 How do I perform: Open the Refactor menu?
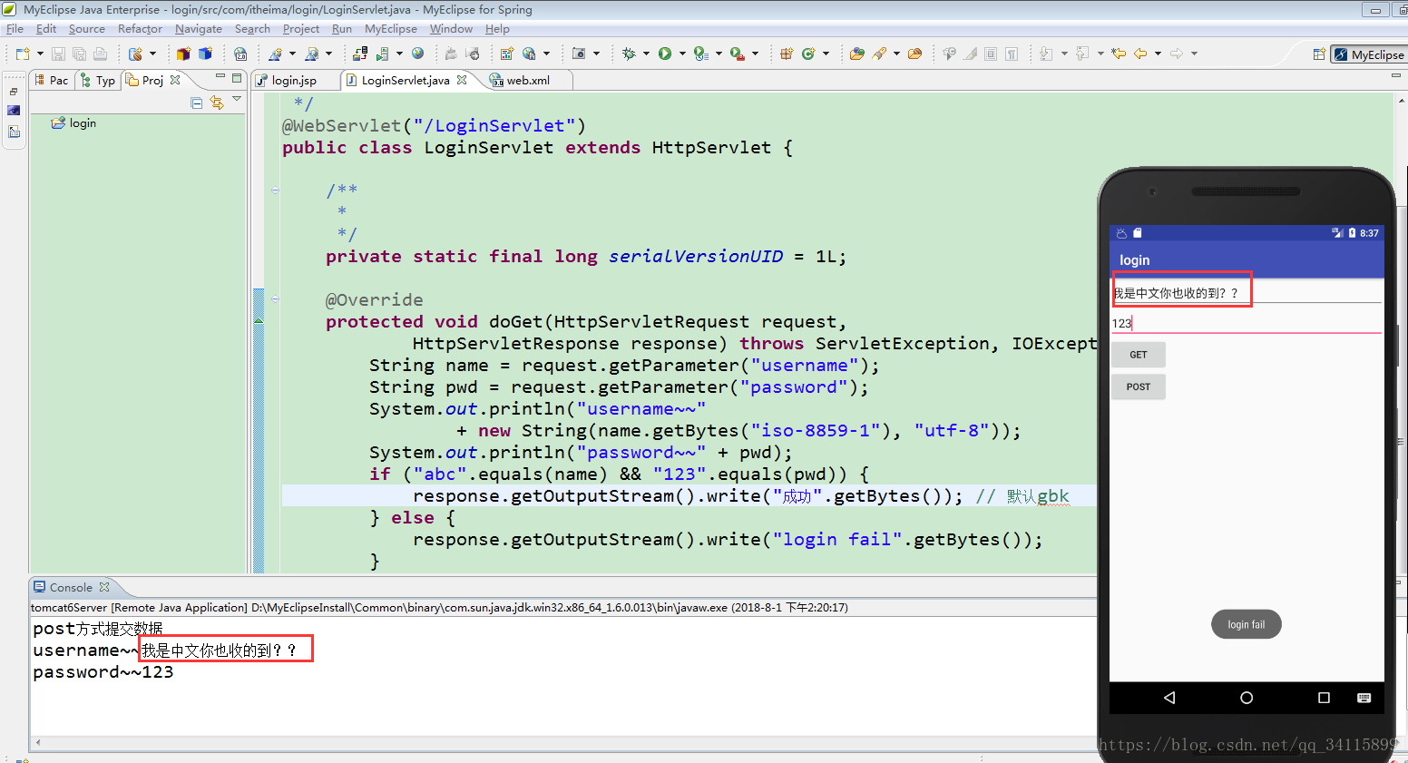pyautogui.click(x=140, y=29)
